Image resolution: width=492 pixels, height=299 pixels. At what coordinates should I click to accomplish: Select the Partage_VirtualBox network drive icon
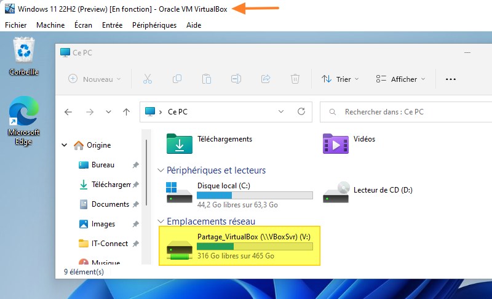pos(179,250)
